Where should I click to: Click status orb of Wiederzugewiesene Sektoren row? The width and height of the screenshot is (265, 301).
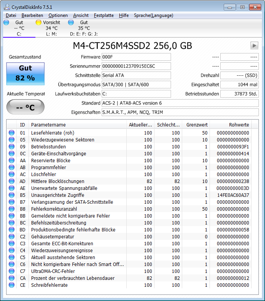(12, 140)
